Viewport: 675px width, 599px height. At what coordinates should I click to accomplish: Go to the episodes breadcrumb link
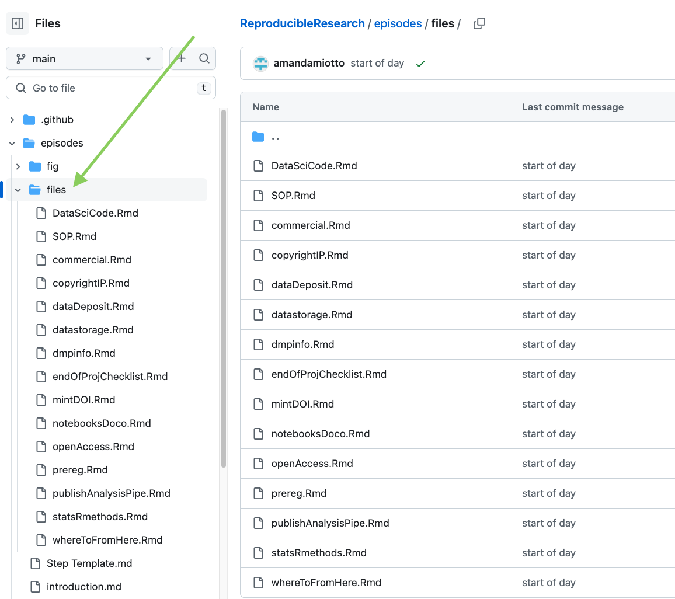pyautogui.click(x=398, y=23)
